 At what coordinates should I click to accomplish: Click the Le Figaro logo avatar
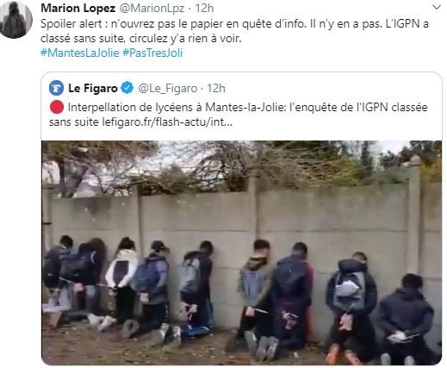pyautogui.click(x=56, y=88)
